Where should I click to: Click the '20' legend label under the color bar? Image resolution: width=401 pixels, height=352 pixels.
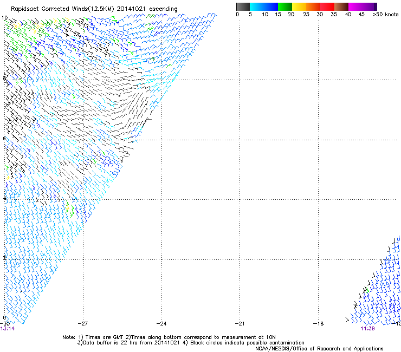click(291, 14)
